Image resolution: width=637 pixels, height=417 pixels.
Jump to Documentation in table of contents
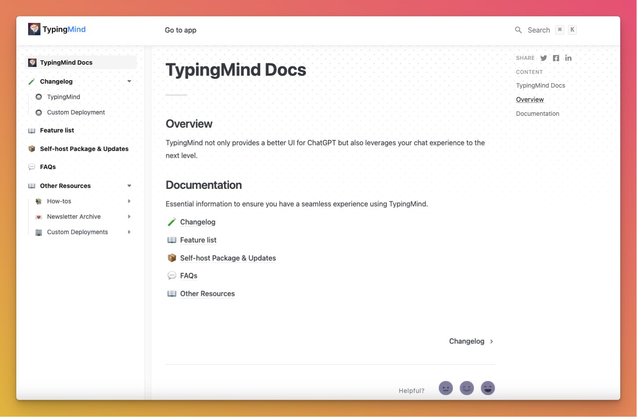538,114
